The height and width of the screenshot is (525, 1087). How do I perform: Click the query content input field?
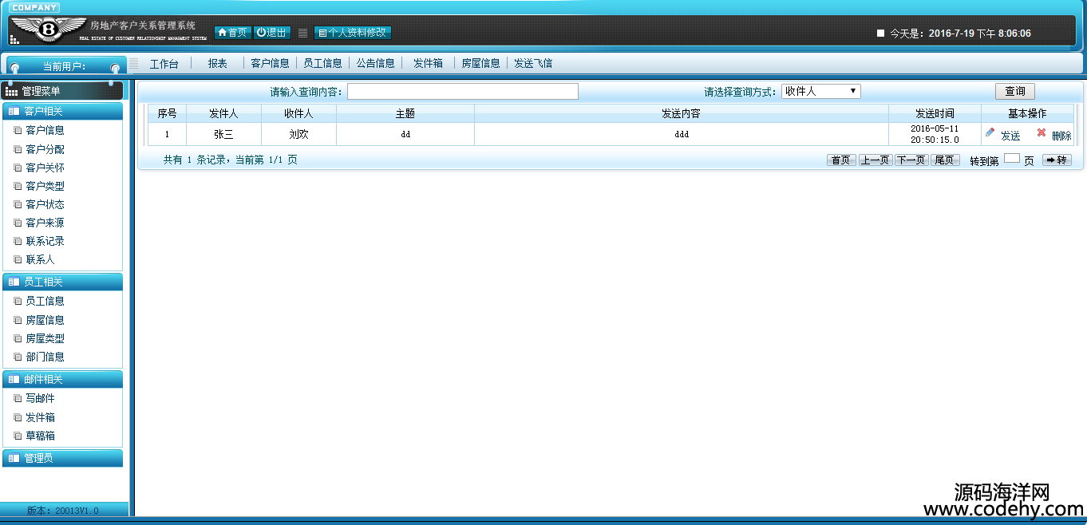pyautogui.click(x=462, y=92)
